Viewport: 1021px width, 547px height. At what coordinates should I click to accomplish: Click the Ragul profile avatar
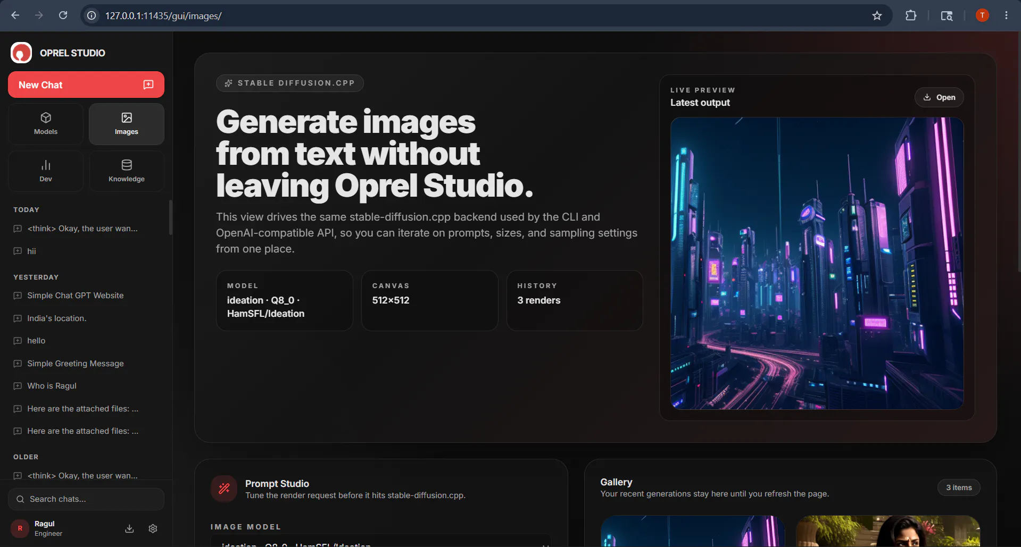click(x=20, y=528)
